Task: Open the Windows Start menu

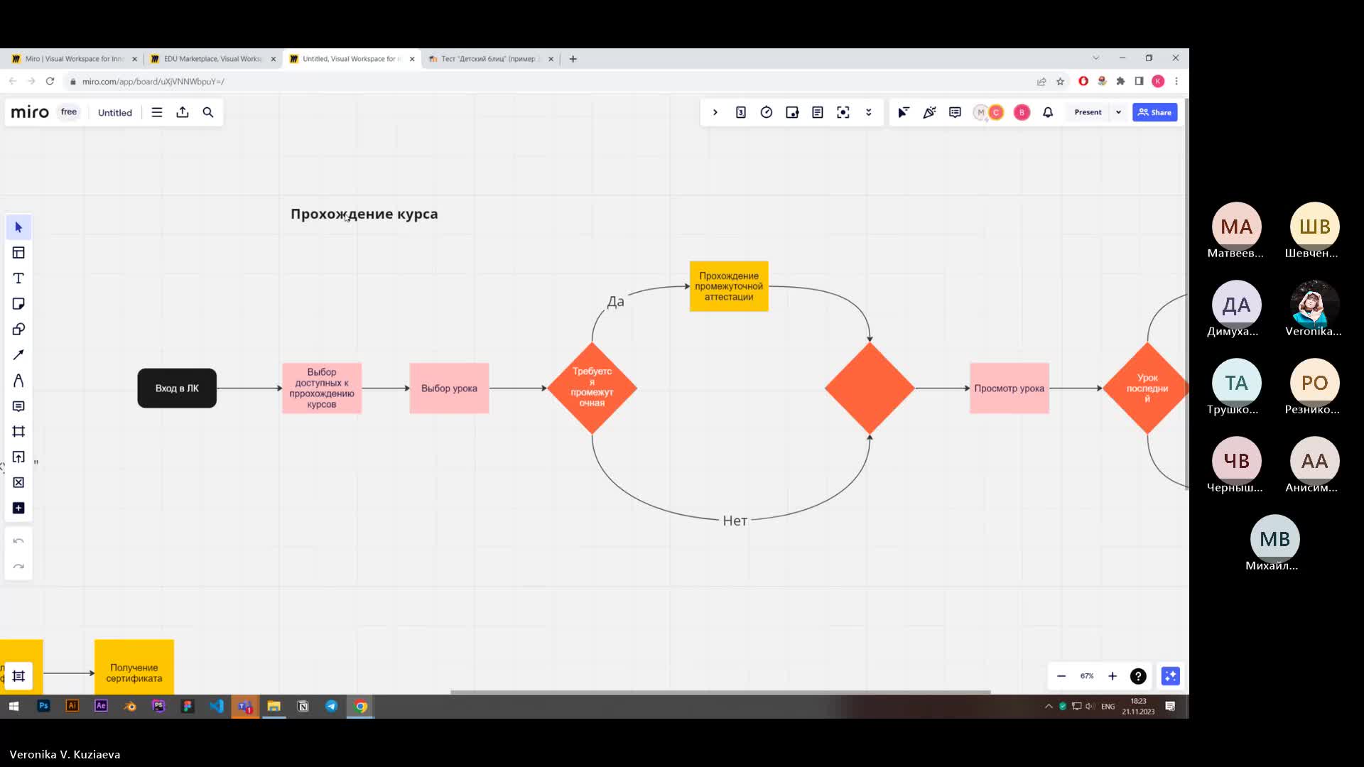Action: (x=13, y=706)
